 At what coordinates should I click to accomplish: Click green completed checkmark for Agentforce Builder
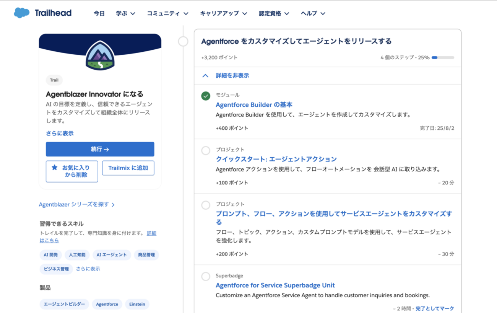click(x=206, y=96)
